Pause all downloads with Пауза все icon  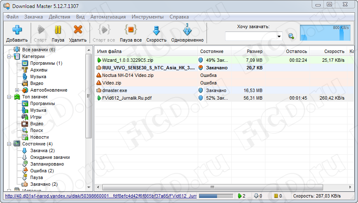tap(130, 30)
